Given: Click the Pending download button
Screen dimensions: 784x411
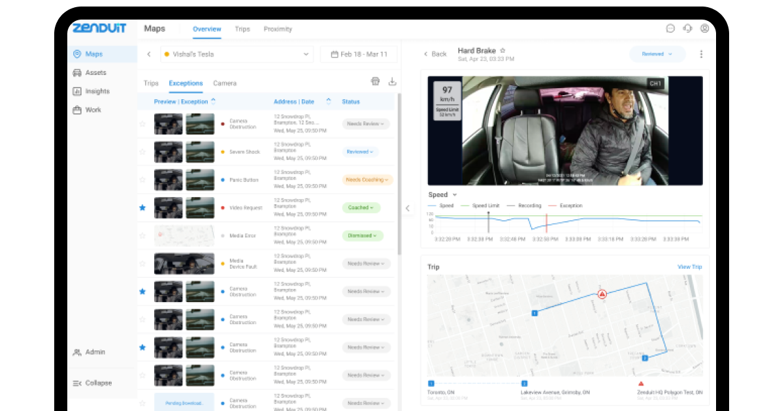Looking at the screenshot, I should coord(184,403).
